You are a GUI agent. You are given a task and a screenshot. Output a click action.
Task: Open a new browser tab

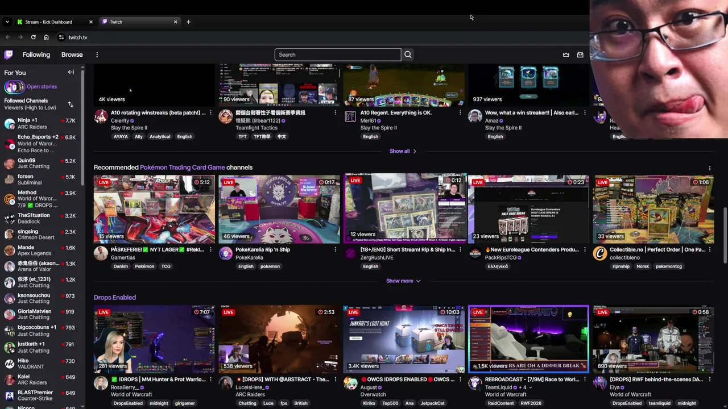(x=188, y=22)
